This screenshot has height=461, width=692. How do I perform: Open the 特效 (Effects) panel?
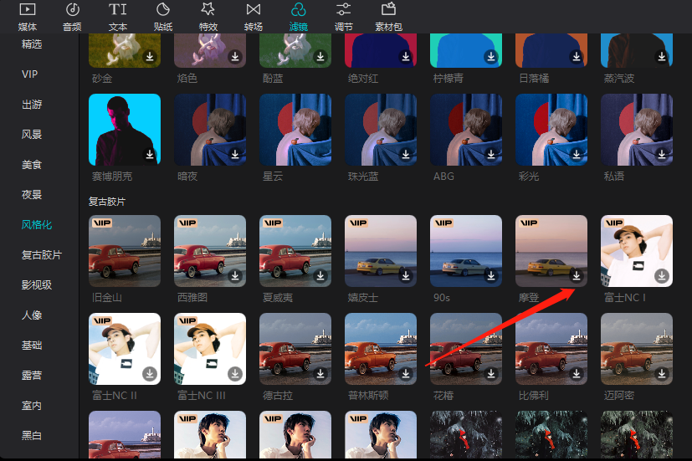[208, 15]
